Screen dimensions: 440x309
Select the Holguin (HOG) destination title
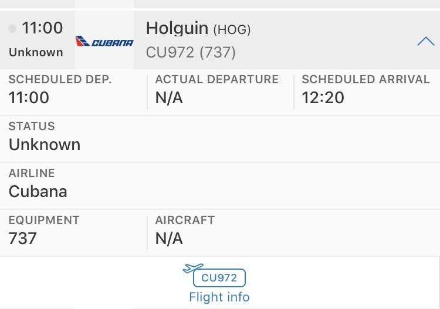(x=178, y=28)
